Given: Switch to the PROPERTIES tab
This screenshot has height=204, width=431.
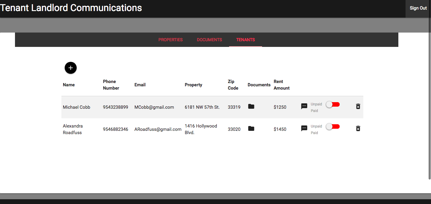Looking at the screenshot, I should pyautogui.click(x=170, y=39).
